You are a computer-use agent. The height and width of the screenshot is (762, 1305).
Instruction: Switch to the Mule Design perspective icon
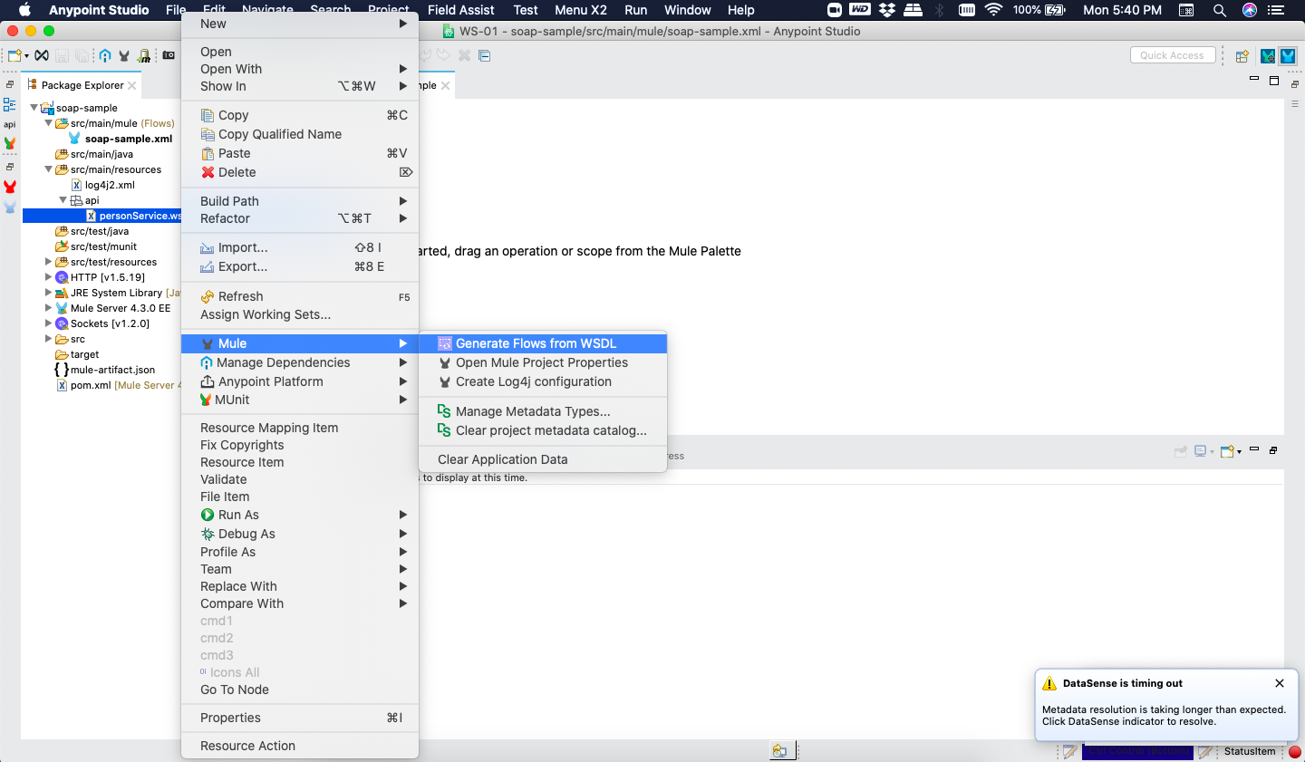tap(1288, 56)
